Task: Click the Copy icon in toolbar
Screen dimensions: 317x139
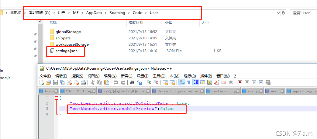Action: point(100,82)
